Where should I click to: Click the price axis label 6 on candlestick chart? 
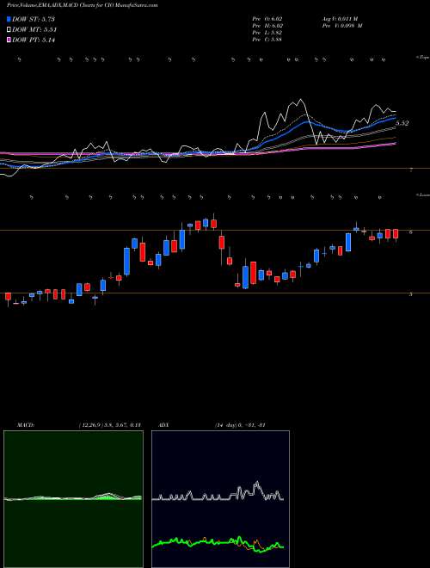410,232
